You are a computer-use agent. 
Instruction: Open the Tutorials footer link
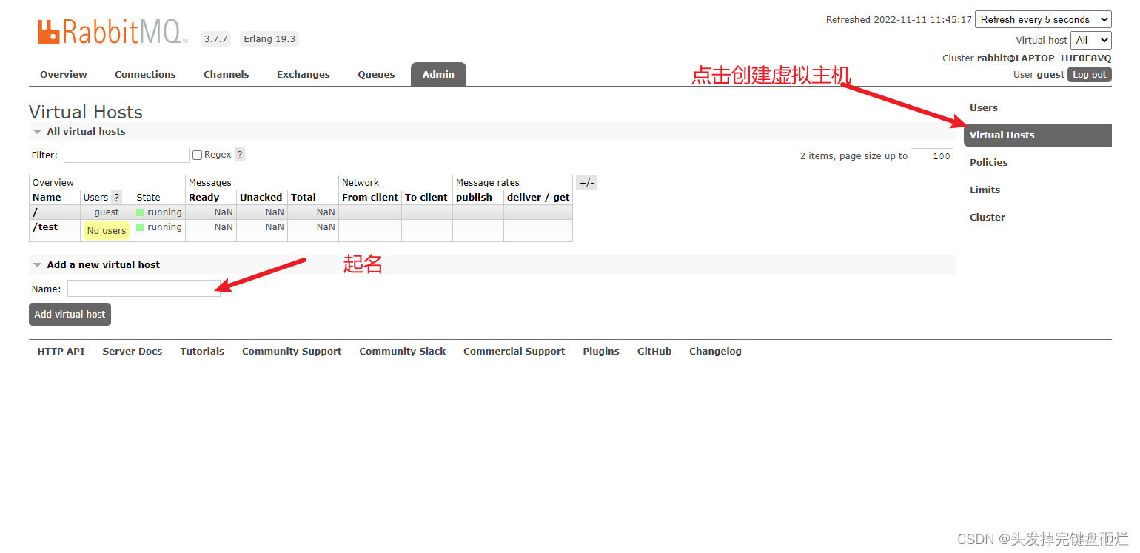pos(202,352)
